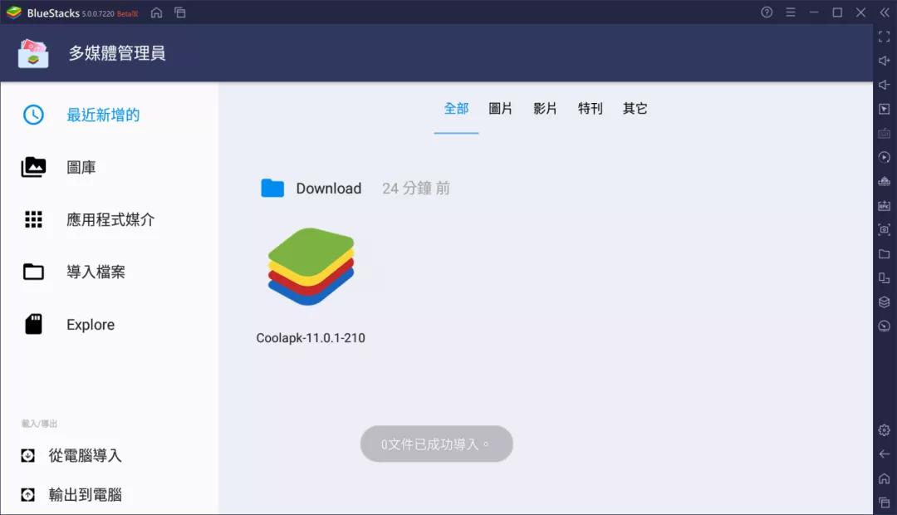
Task: Enter fullscreen mode from the side toolbar
Action: click(x=884, y=37)
